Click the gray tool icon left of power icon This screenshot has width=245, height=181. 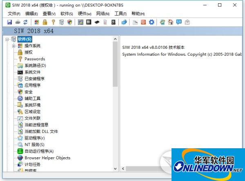(135, 22)
